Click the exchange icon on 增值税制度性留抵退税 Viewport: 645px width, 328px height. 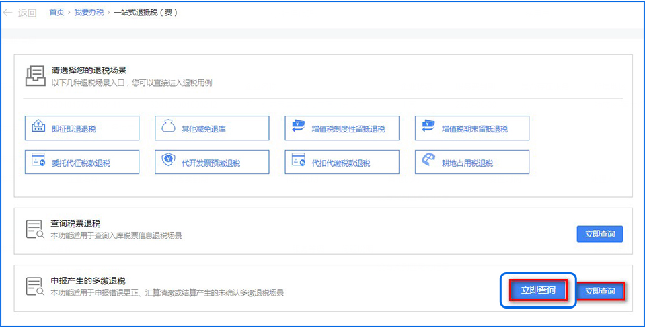coord(298,127)
